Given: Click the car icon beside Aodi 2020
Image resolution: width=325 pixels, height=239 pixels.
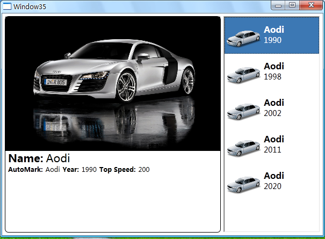Looking at the screenshot, I should [243, 184].
